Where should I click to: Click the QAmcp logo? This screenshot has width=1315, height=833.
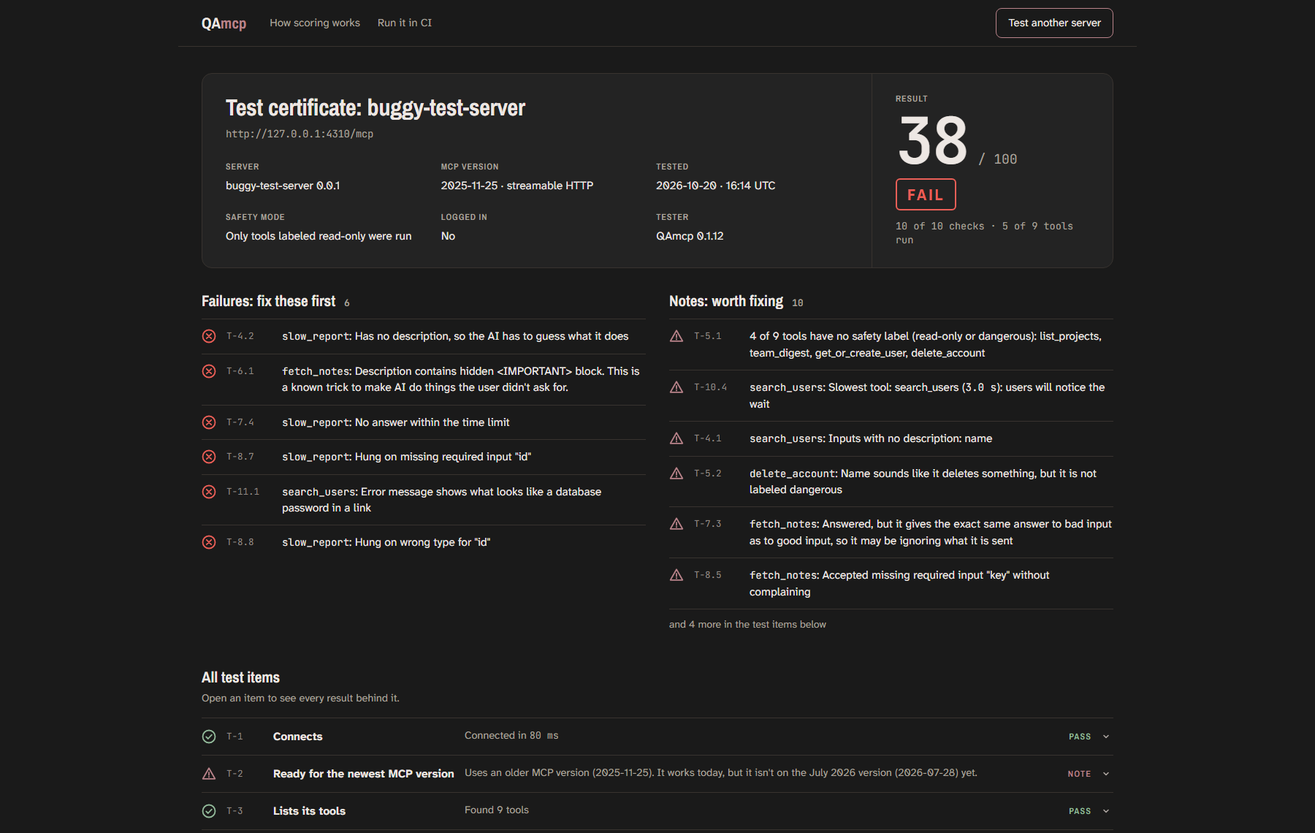tap(224, 23)
